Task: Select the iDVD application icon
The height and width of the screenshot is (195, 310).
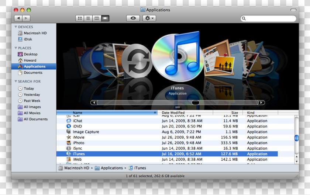Action: (x=69, y=126)
